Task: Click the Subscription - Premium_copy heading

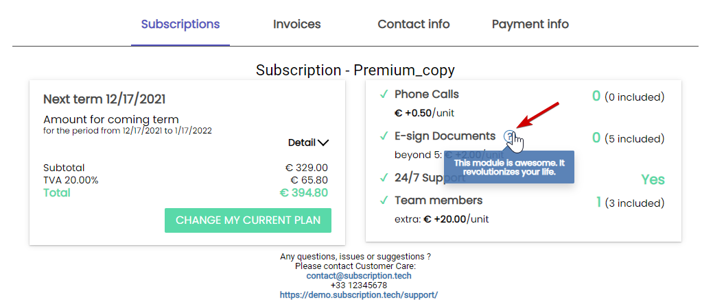Action: (355, 71)
